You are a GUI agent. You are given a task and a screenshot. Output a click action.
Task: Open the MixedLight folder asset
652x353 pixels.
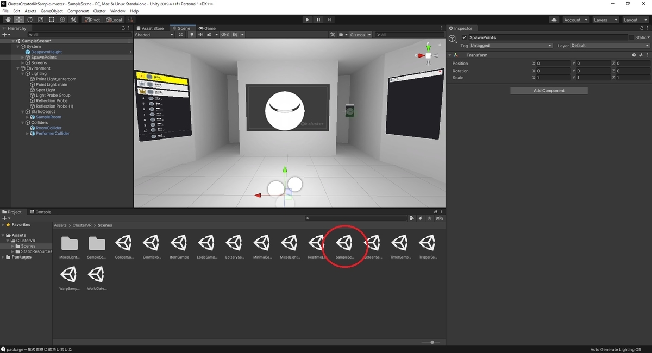[x=70, y=245]
